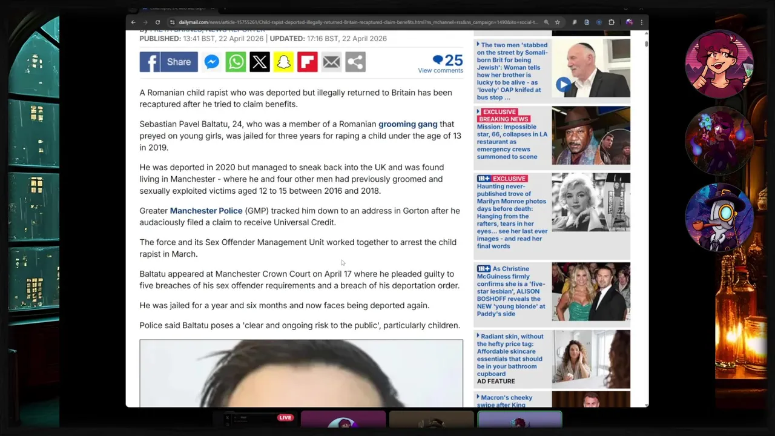Image resolution: width=775 pixels, height=436 pixels.
Task: Share via Facebook Messenger icon
Action: point(211,62)
